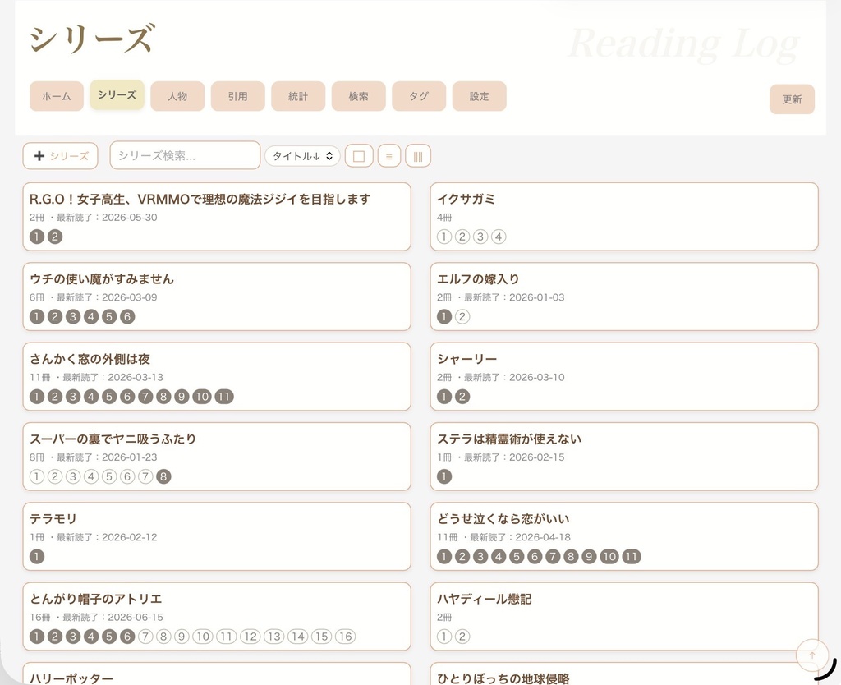
Task: Open the さんかく窓の外側は夜 series title
Action: coord(90,359)
